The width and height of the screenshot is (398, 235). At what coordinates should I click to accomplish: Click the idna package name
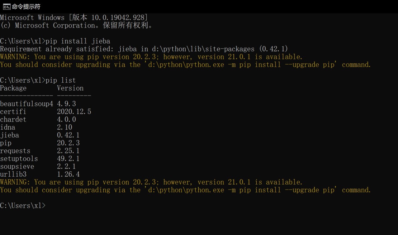tap(8, 127)
